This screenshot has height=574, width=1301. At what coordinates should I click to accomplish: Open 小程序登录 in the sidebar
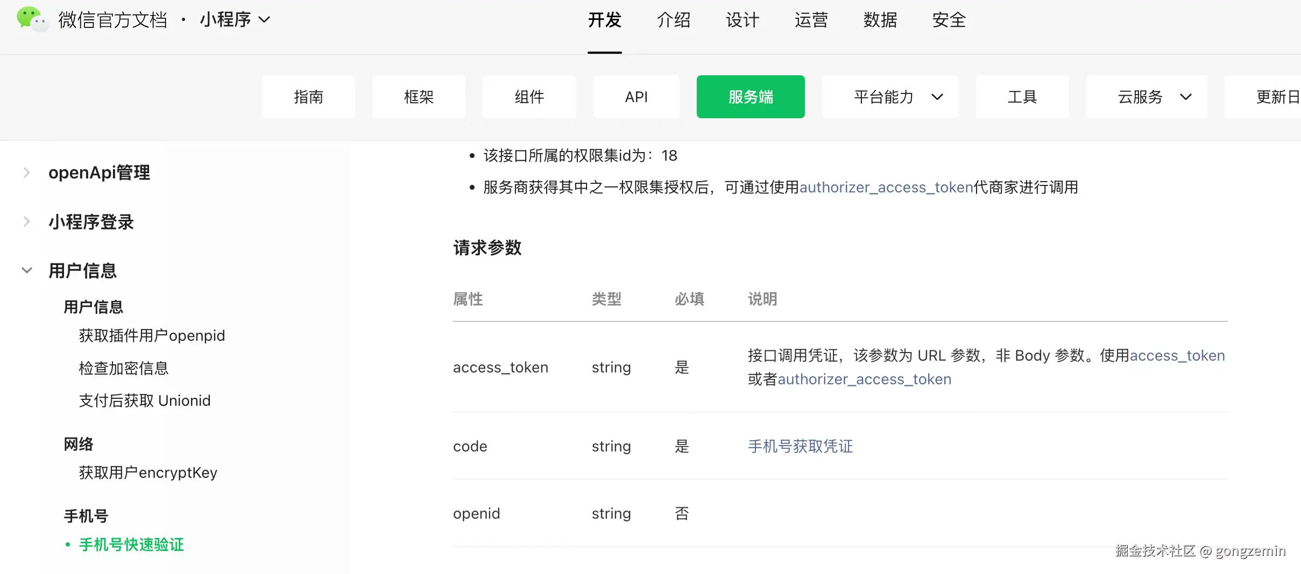coord(91,221)
